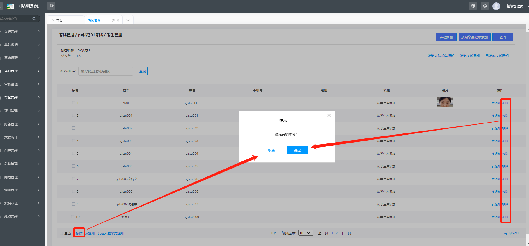Refresh the 考试管理 tab using its reload icon

(113, 21)
